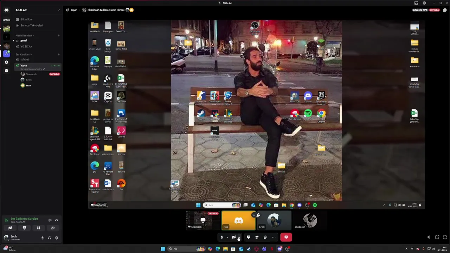Mute microphone beside the Ercik user panel
Image resolution: width=450 pixels, height=253 pixels.
coord(43,238)
